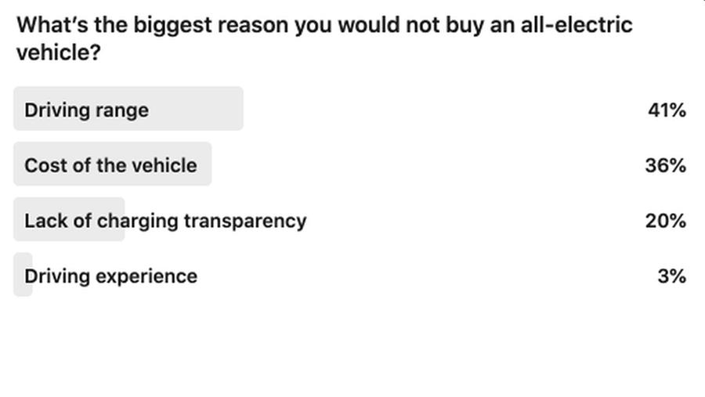Click the word "vehicle?" in the heading
Viewport: 705px width, 397px height.
point(59,52)
